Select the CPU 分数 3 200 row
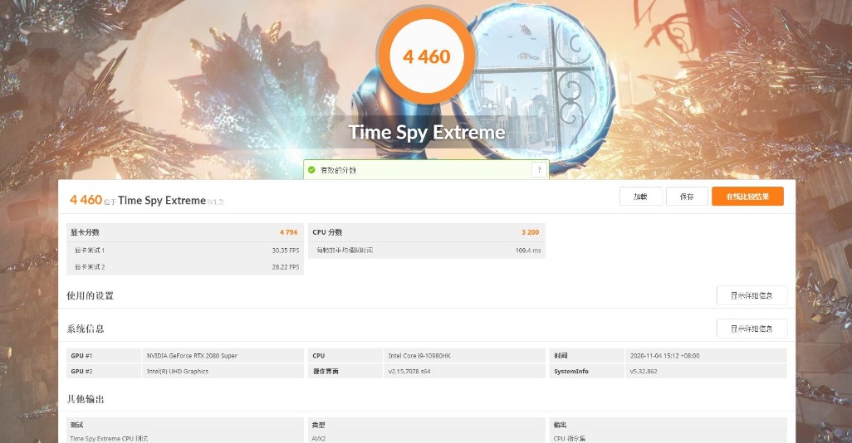Viewport: 852px width, 443px height. tap(427, 231)
